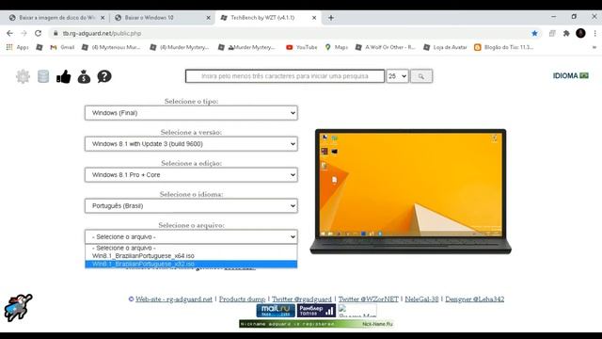Open the Web-site rg-adguard.net link

(173, 299)
